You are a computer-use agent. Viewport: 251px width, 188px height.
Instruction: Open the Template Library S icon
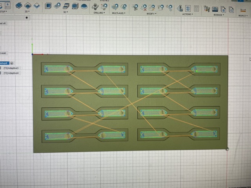coord(231,9)
